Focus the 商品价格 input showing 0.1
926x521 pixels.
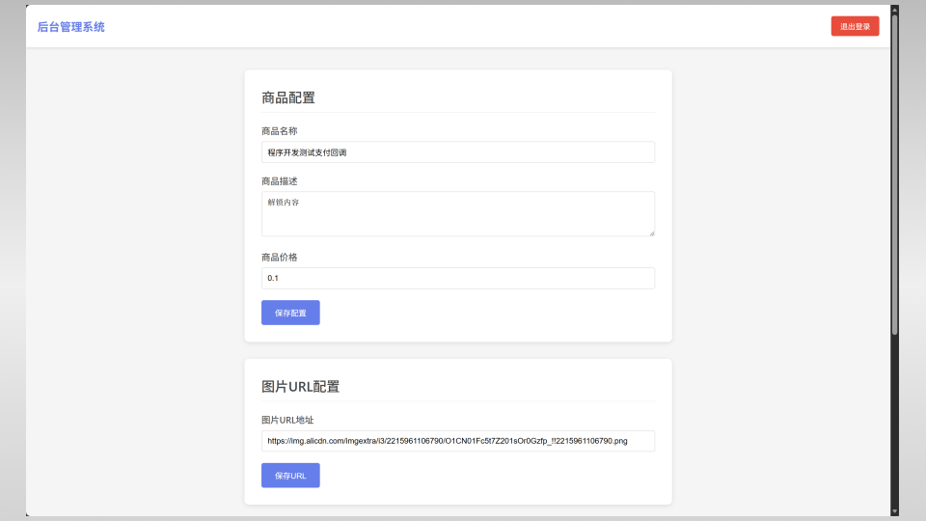[x=457, y=278]
